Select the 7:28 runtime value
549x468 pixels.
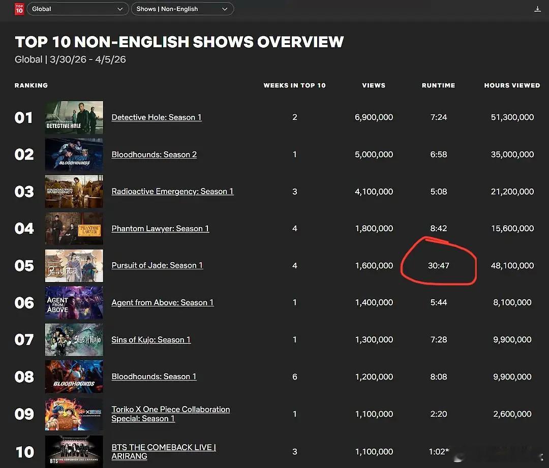coord(438,339)
